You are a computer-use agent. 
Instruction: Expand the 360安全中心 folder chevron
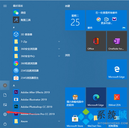tap(59, 56)
